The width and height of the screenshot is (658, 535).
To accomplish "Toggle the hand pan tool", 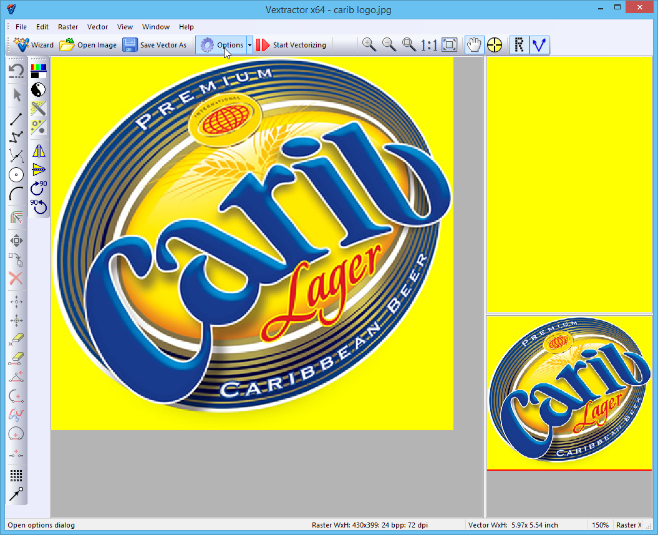I will click(x=474, y=44).
